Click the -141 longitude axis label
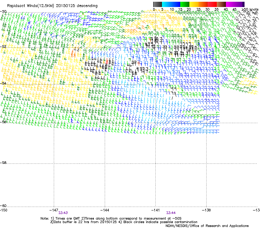 156,210
